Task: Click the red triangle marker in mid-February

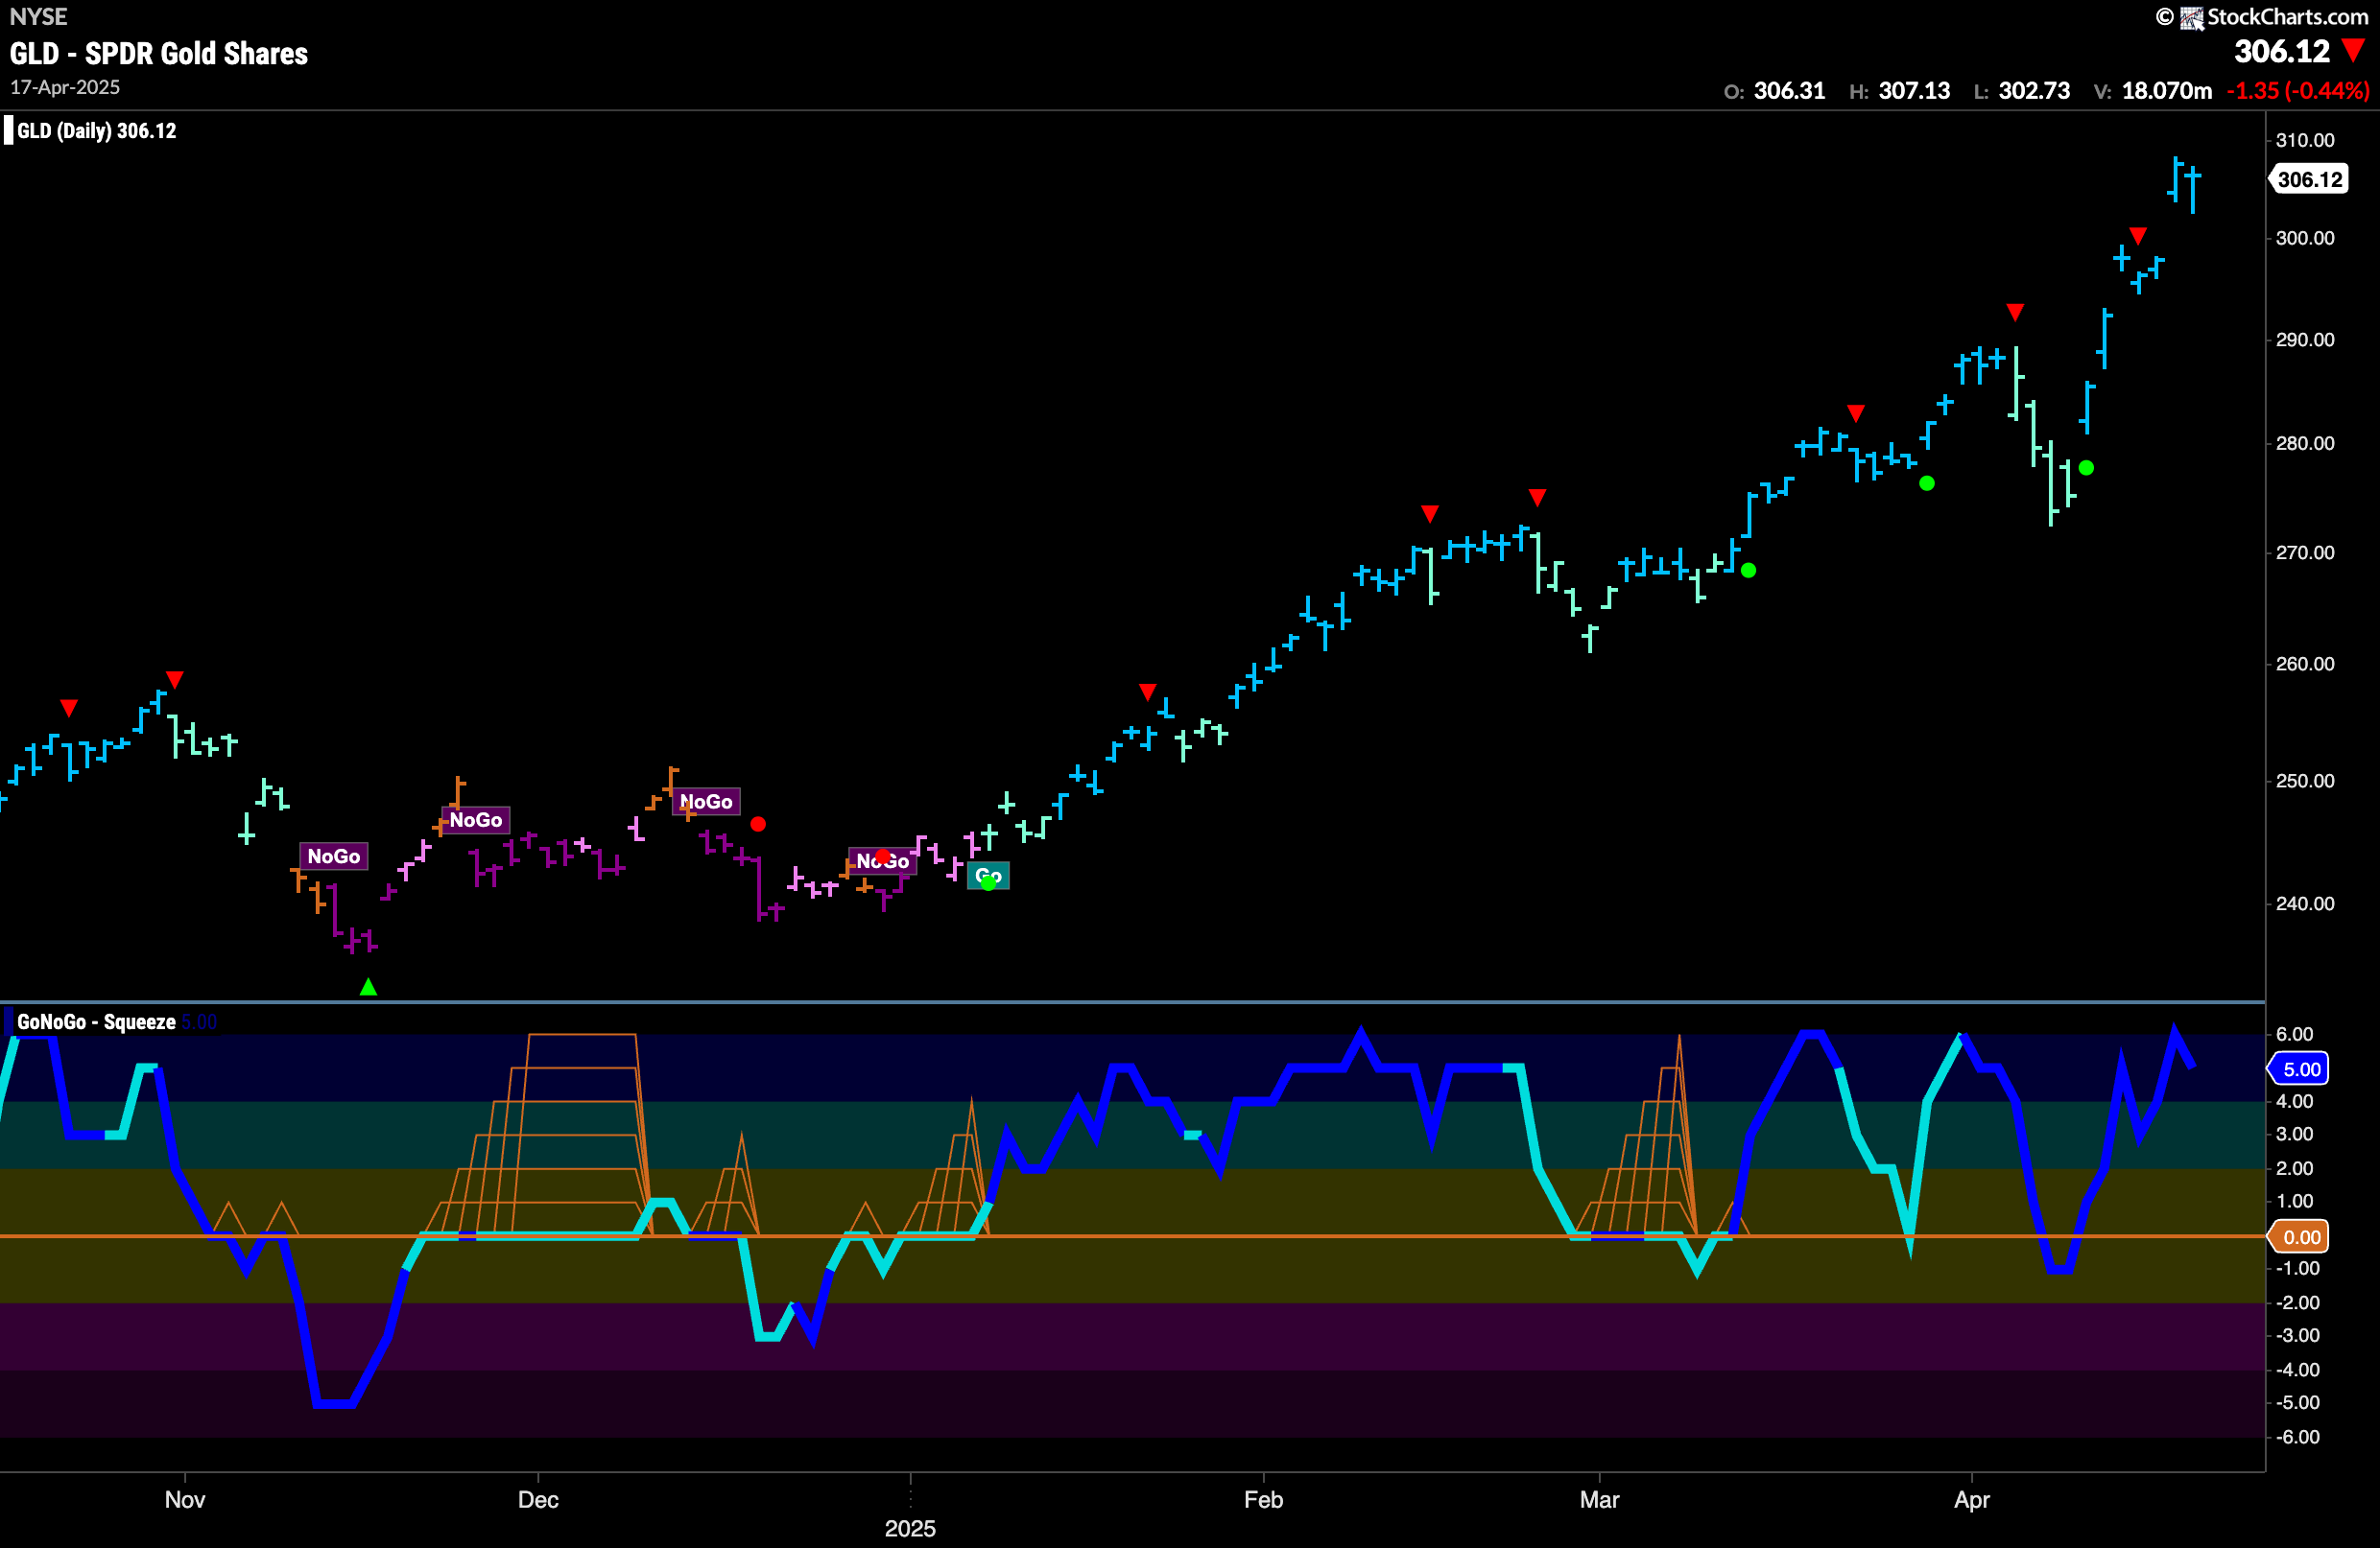Action: pyautogui.click(x=1430, y=514)
